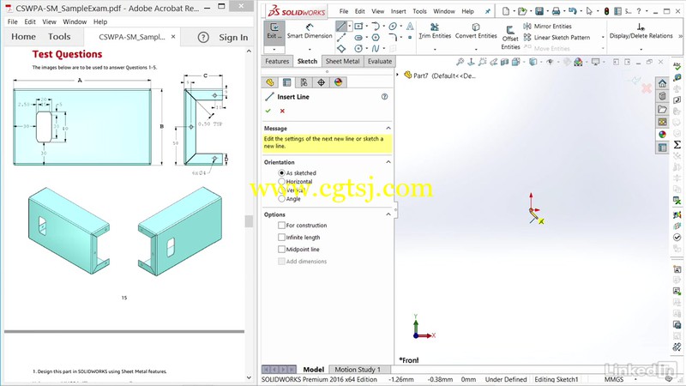Screen dimensions: 686x386
Task: Open the SOLIDWORKS Resources home icon
Action: 662,83
